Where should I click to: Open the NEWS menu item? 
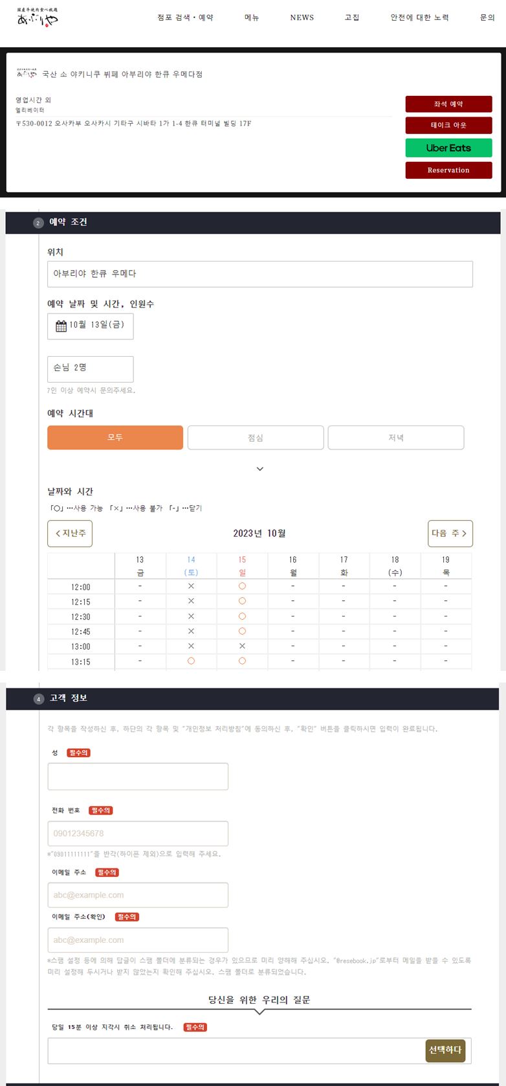click(x=302, y=17)
